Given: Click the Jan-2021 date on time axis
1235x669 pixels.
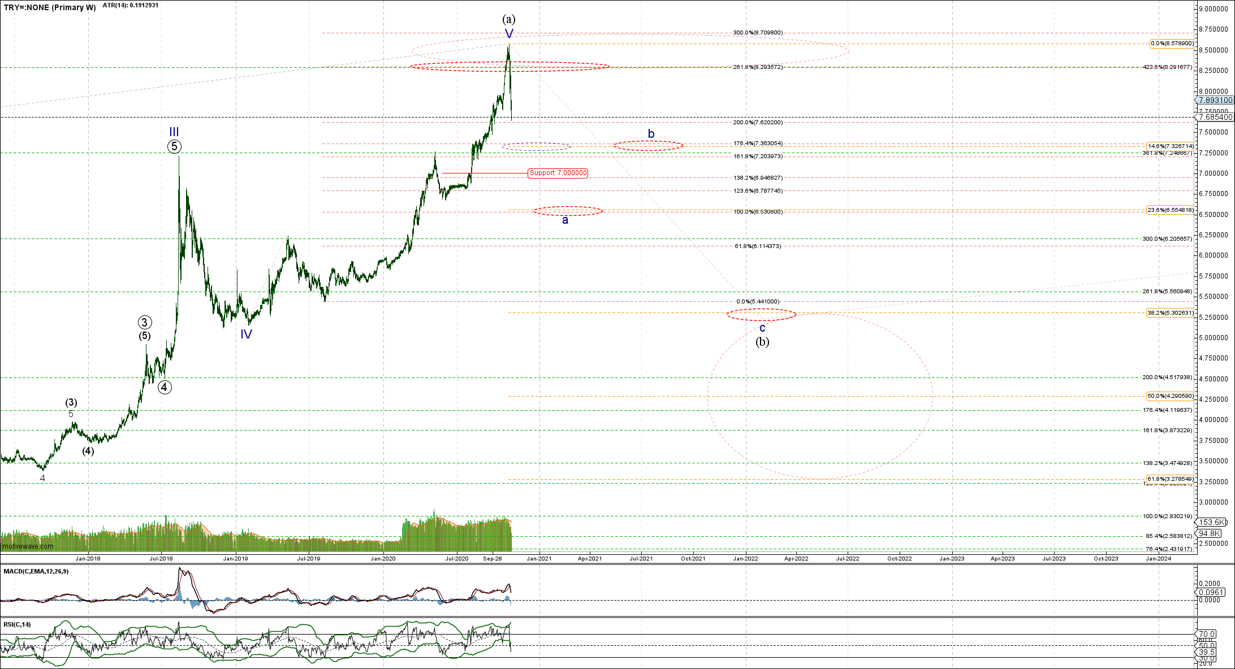Looking at the screenshot, I should click(x=539, y=559).
